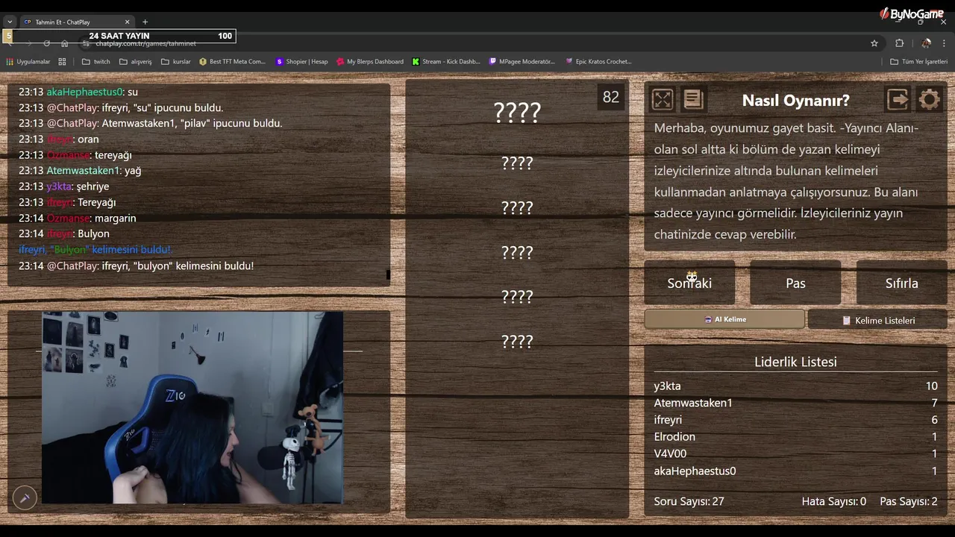Open the tab search dropdown arrow

click(x=10, y=22)
